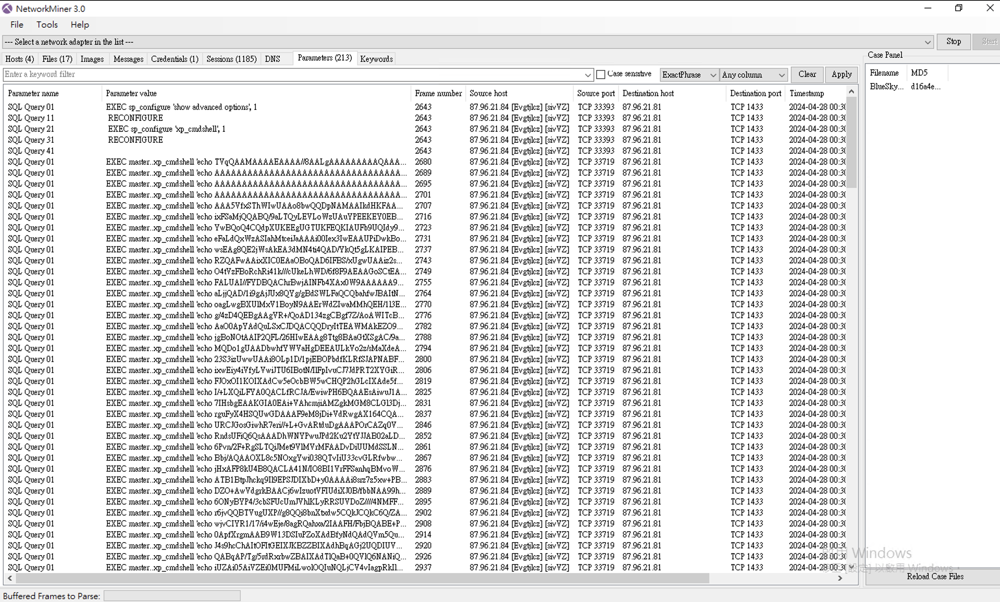Screen dimensions: 1000x602
Task: Click Reload Case Files button
Action: (935, 576)
